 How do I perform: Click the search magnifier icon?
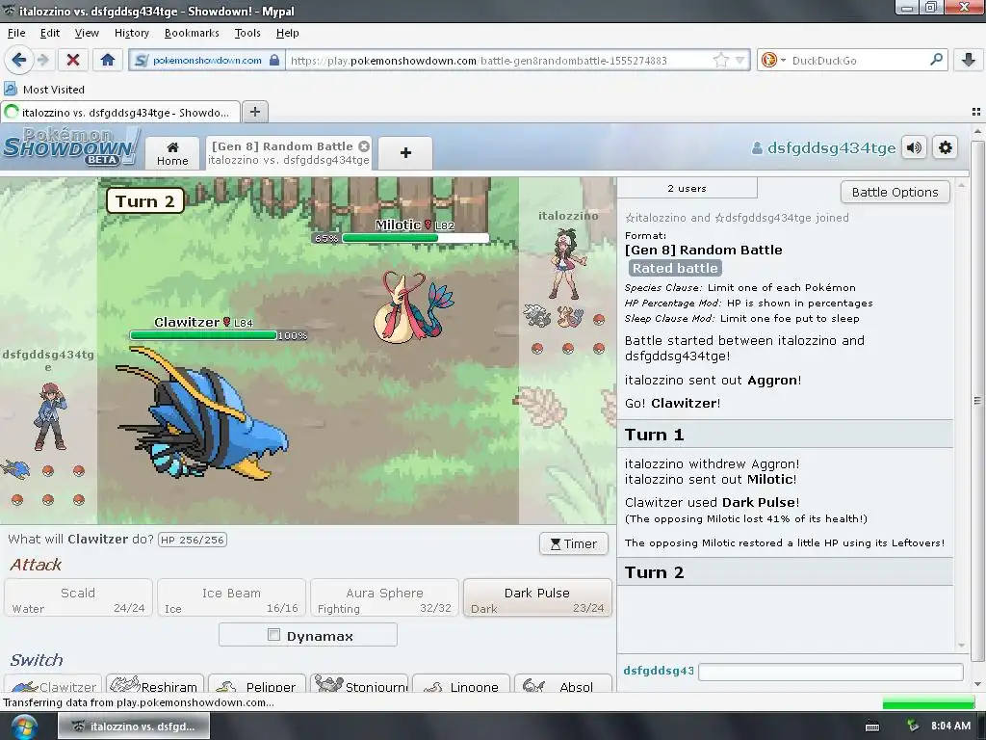(936, 61)
